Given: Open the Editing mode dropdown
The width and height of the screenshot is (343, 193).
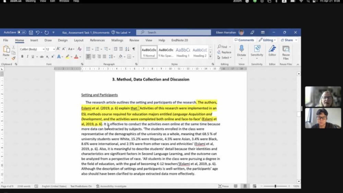Looking at the screenshot, I should click(268, 40).
